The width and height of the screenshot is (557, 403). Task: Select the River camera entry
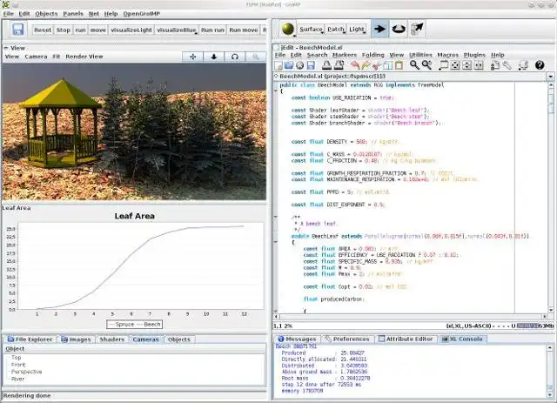(x=17, y=379)
